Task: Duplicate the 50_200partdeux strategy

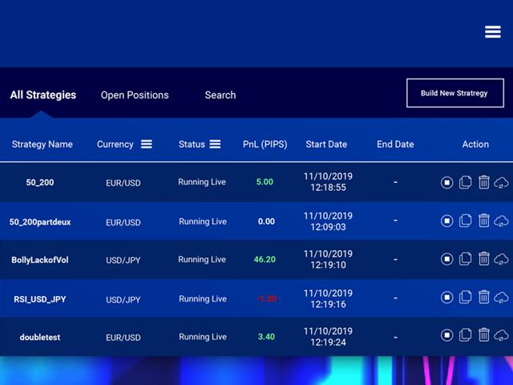Action: tap(465, 221)
